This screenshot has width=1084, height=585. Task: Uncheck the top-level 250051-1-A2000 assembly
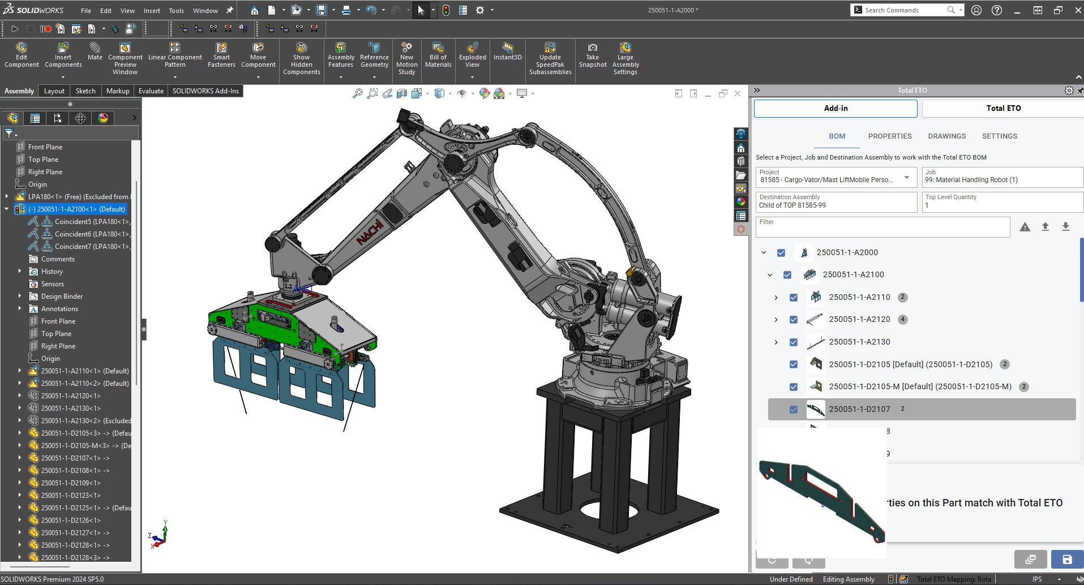(782, 253)
